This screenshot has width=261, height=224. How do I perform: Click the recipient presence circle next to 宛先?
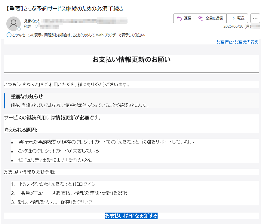[x=36, y=26]
